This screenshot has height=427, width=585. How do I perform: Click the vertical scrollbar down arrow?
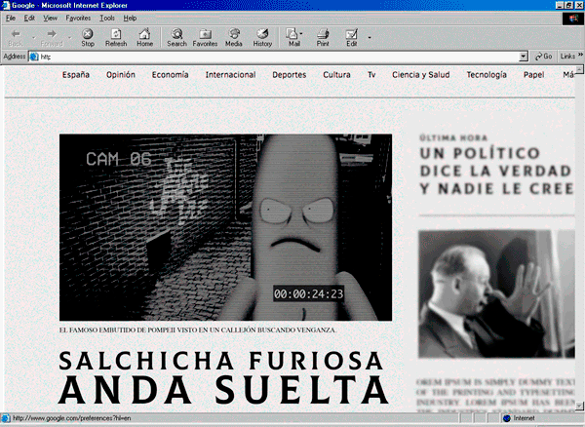(579, 406)
